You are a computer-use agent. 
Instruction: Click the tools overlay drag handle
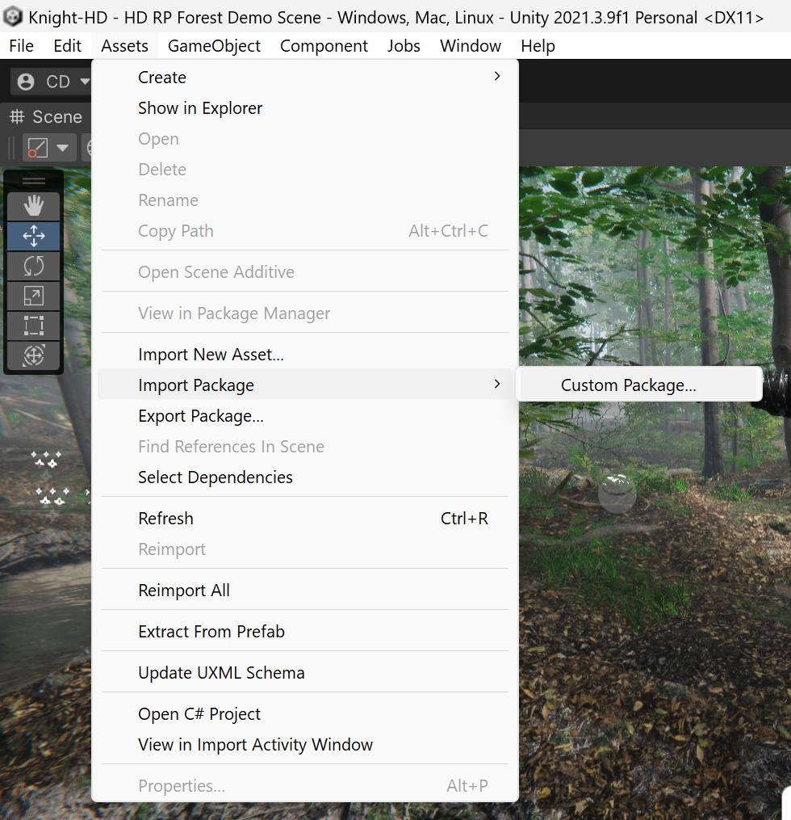33,181
